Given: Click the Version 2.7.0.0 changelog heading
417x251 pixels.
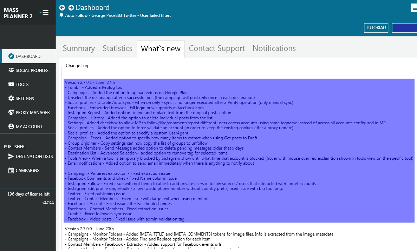Looking at the screenshot, I should coord(90,229).
